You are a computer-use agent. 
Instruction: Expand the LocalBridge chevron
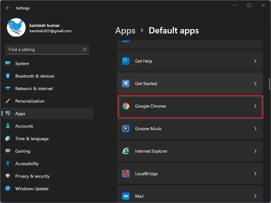[255, 174]
